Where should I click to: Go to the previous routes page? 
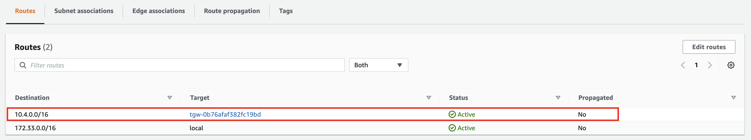coord(683,65)
